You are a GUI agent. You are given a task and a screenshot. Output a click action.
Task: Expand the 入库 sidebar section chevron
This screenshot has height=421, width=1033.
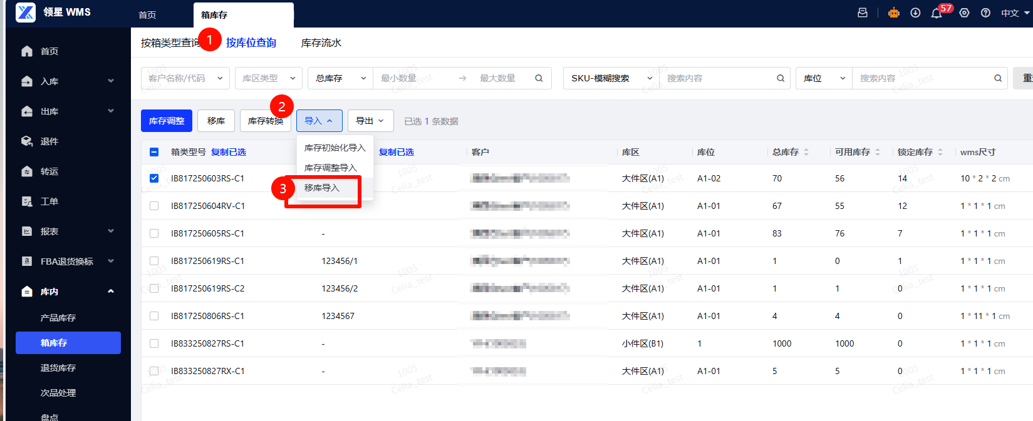tap(111, 81)
